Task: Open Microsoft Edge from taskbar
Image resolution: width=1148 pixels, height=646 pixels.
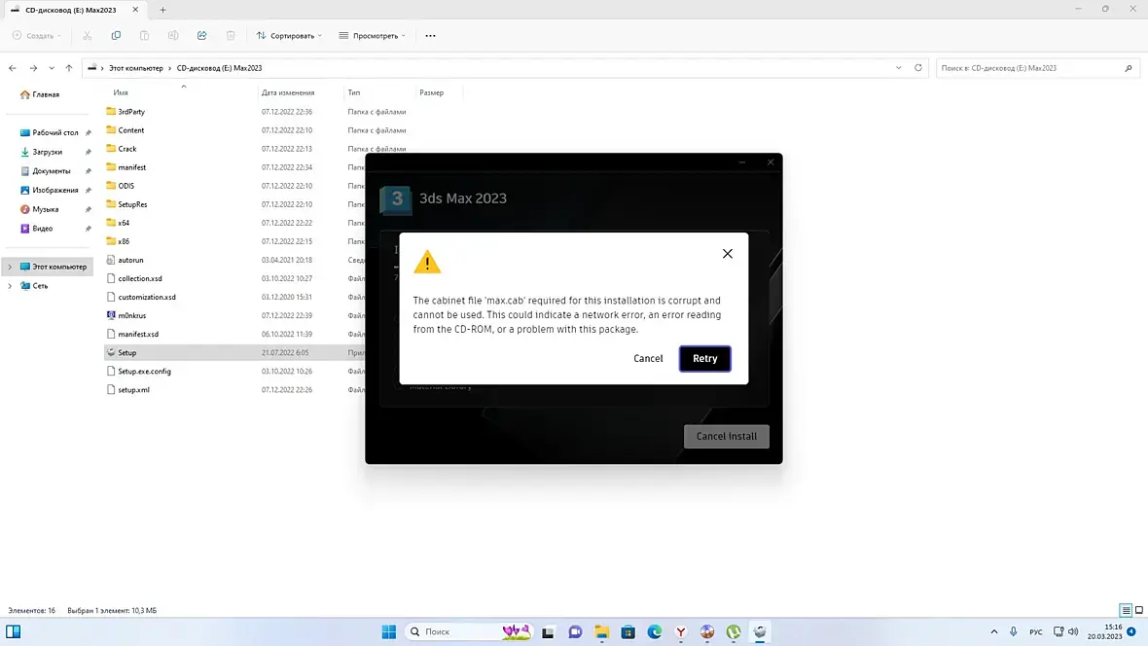Action: [655, 631]
